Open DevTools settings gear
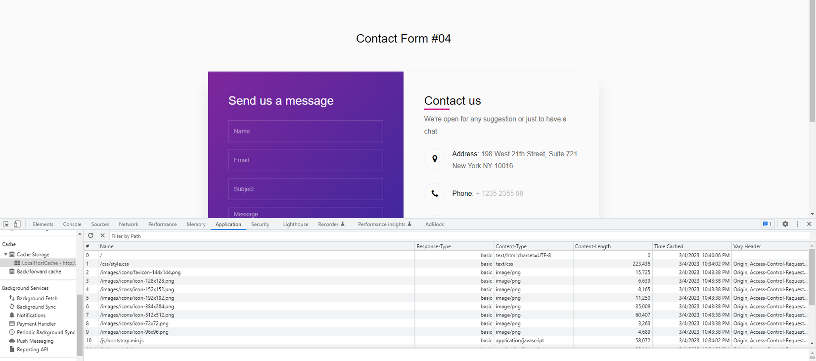The width and height of the screenshot is (816, 361). point(785,224)
